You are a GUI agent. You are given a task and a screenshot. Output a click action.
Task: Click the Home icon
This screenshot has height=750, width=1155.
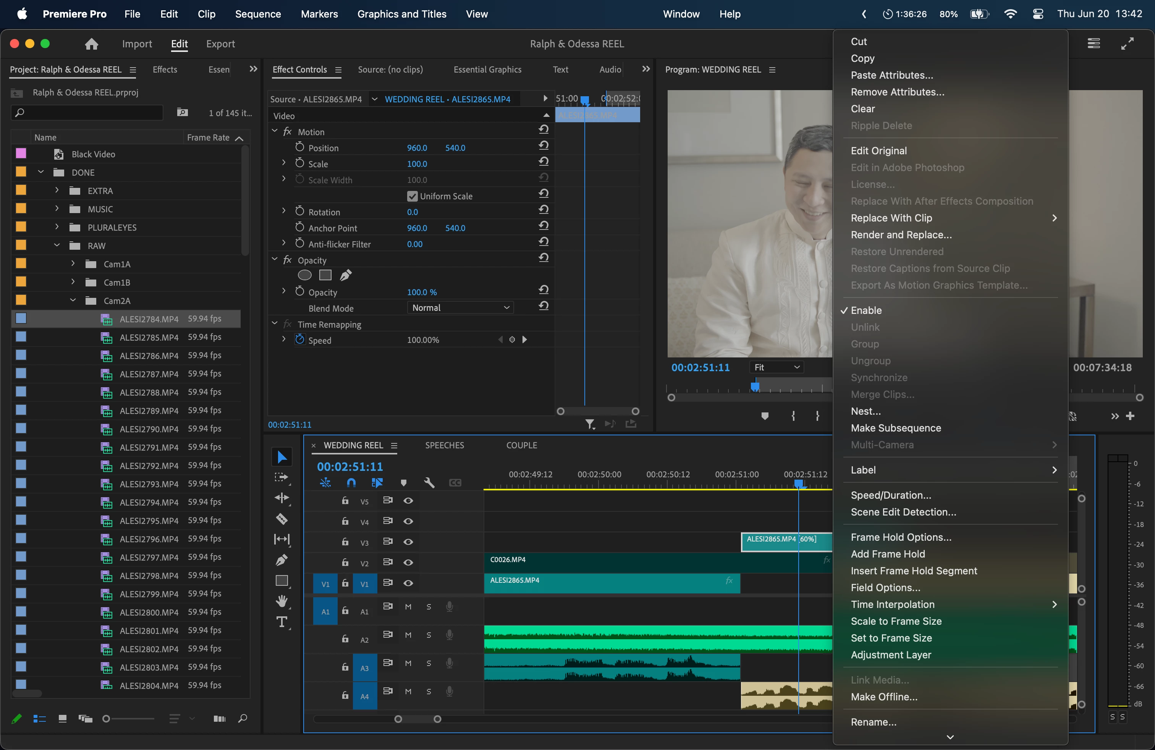click(x=91, y=44)
